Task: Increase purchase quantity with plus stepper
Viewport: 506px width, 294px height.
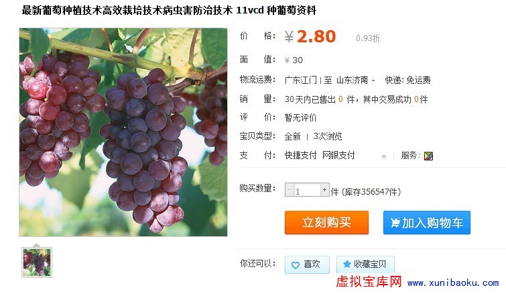Action: [x=324, y=190]
